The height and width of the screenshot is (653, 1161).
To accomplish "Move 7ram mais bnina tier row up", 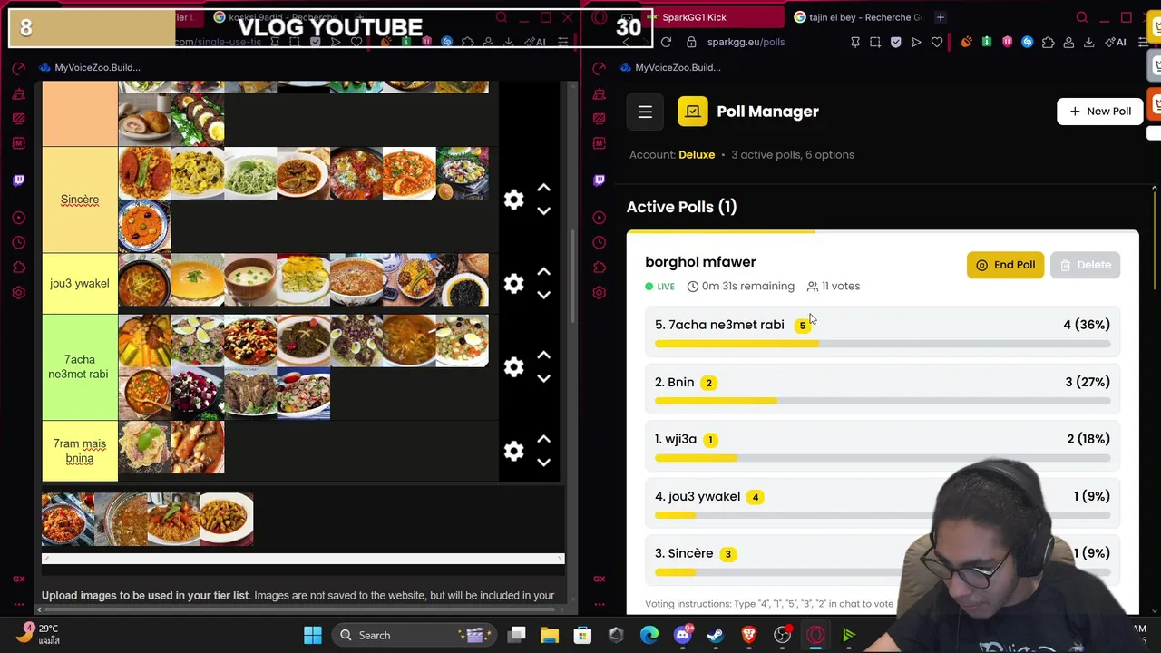I will pos(543,439).
